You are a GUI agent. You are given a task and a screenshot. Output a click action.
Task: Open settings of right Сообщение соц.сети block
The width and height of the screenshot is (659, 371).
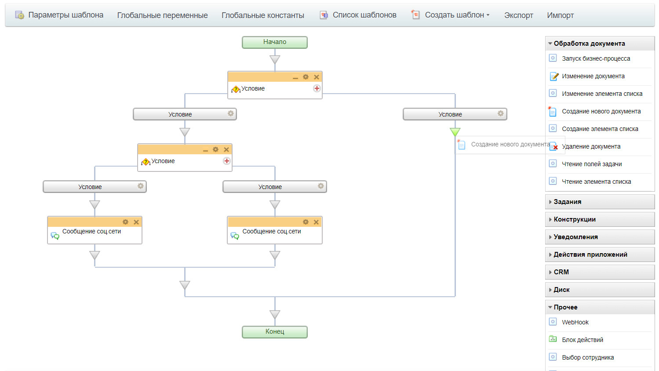pos(306,222)
